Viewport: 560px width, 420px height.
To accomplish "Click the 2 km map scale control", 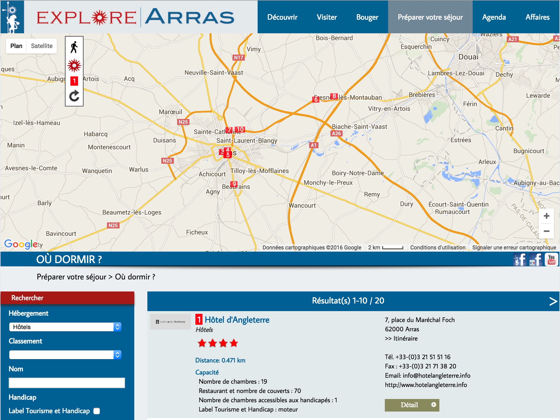I will coord(386,248).
